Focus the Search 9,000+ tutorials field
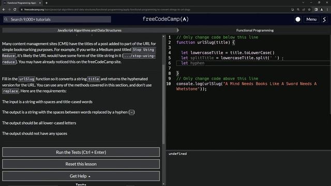The image size is (331, 186). pos(57,19)
